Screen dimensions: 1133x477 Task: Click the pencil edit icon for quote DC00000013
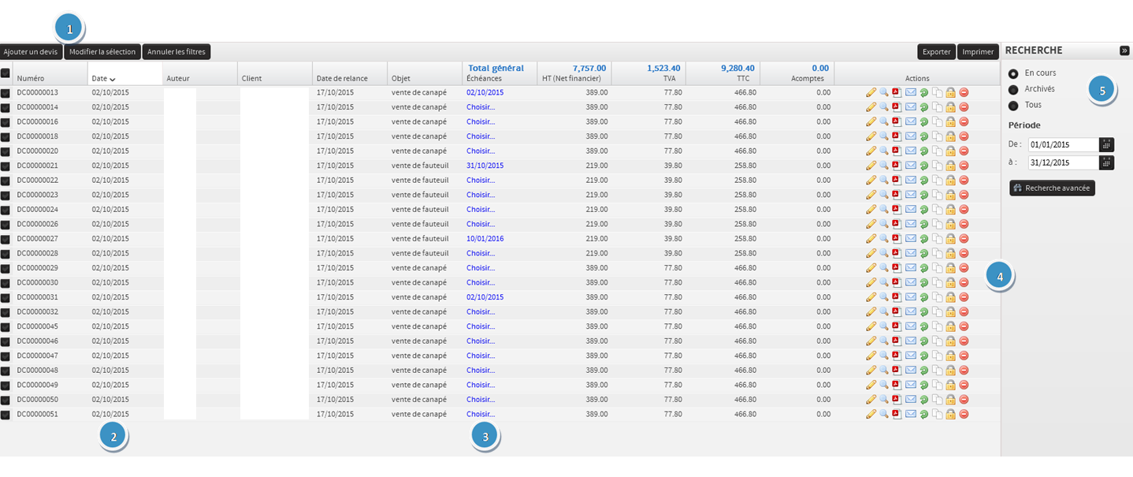(x=871, y=92)
